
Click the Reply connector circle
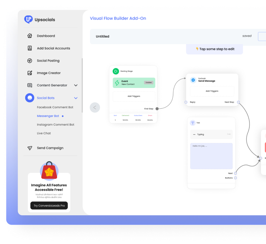coord(186,102)
